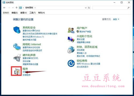
Task: Click the shield icon next to 更改帐户类型
Action: click(78, 31)
